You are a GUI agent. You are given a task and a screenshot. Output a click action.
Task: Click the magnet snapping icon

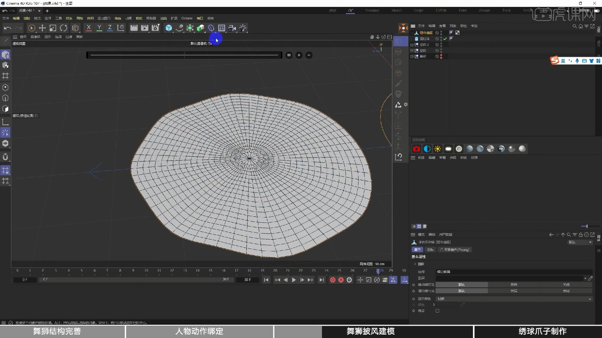(x=5, y=157)
